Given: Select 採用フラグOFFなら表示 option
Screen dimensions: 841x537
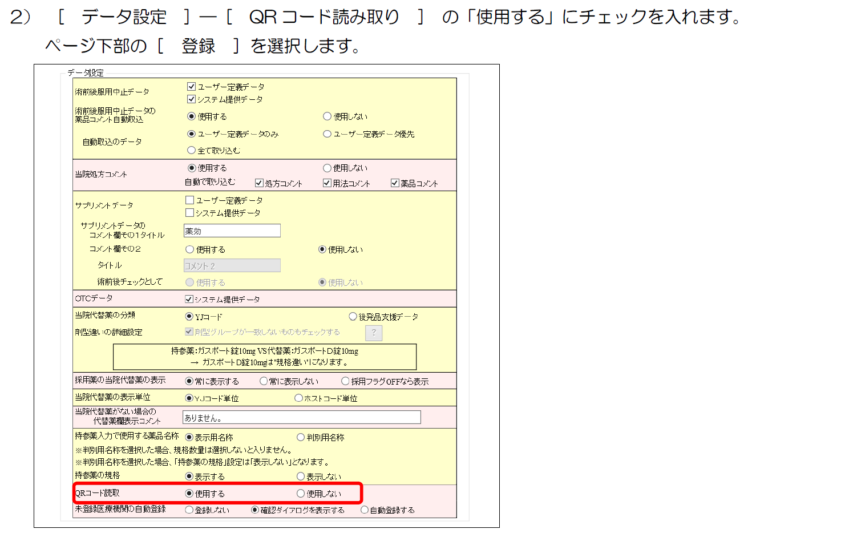Looking at the screenshot, I should [x=345, y=381].
